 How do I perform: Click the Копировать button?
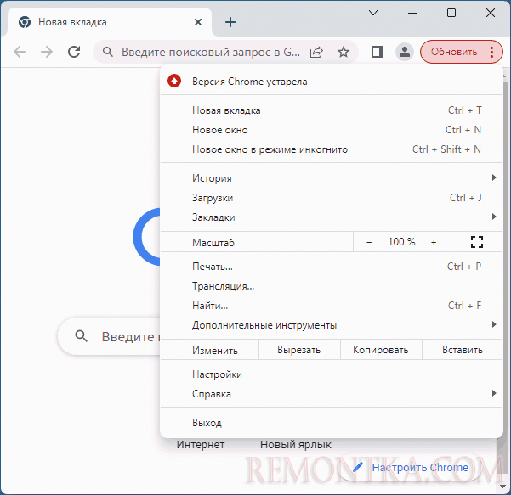(381, 350)
